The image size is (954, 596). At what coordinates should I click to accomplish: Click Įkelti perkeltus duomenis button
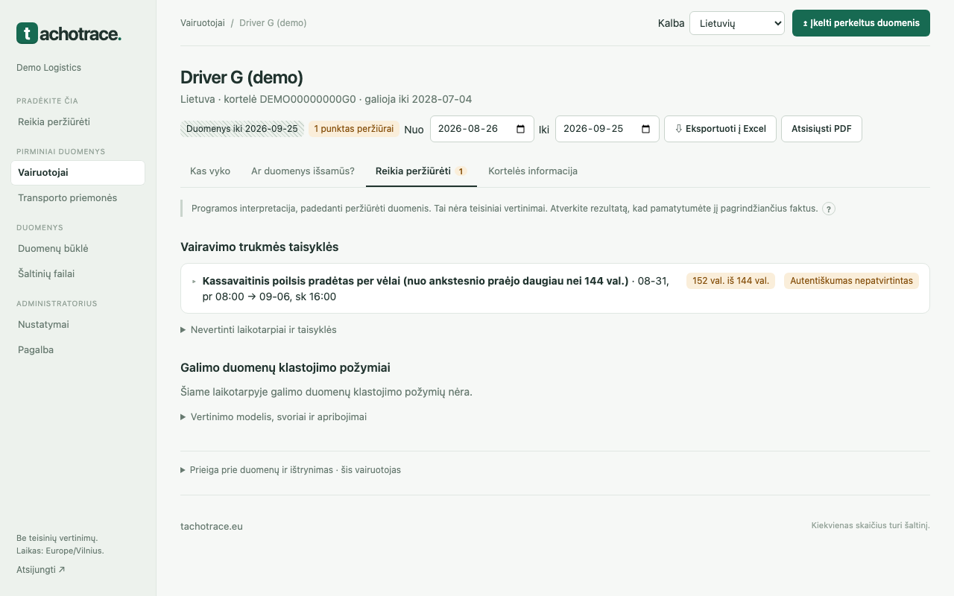[x=861, y=23]
